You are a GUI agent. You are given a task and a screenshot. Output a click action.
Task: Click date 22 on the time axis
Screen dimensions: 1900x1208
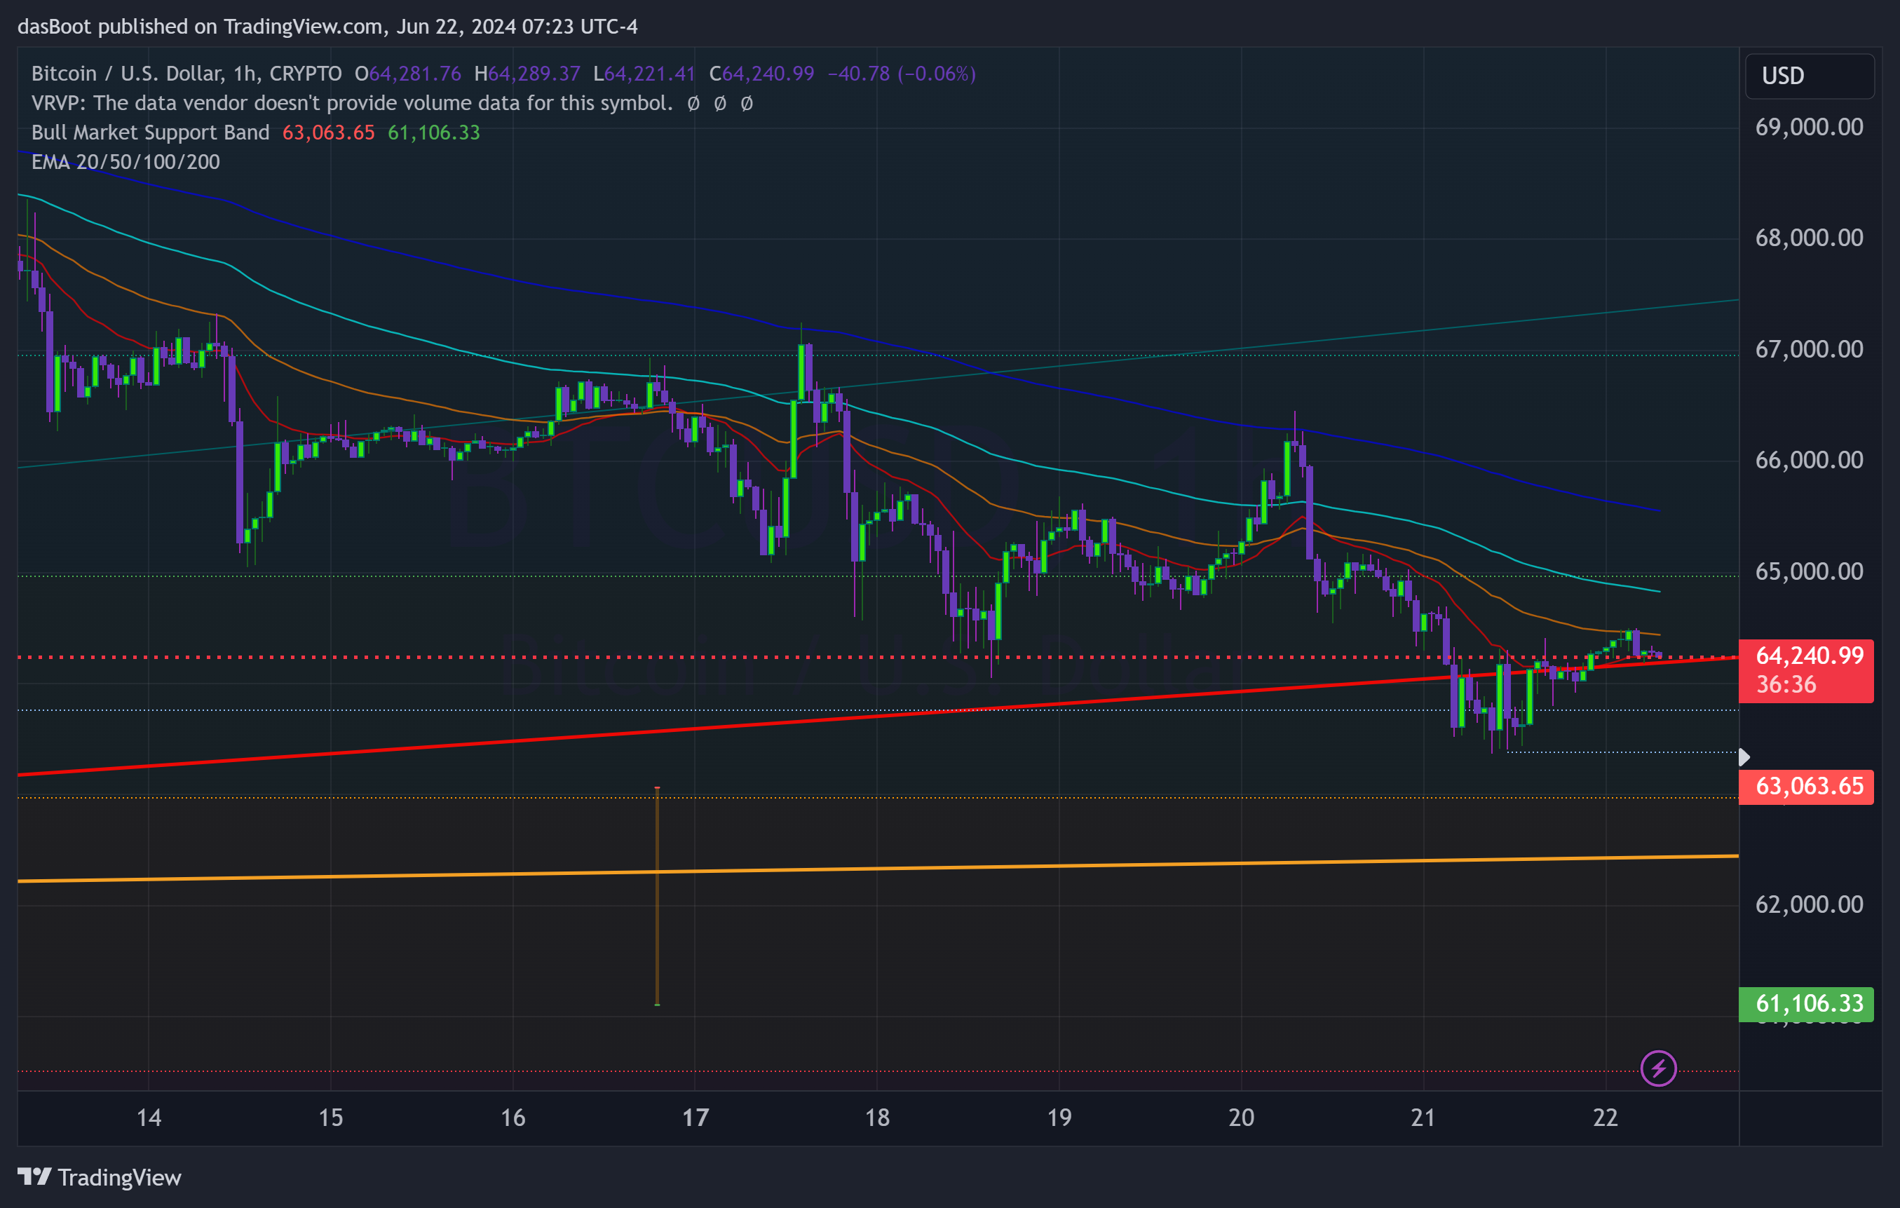coord(1606,1118)
